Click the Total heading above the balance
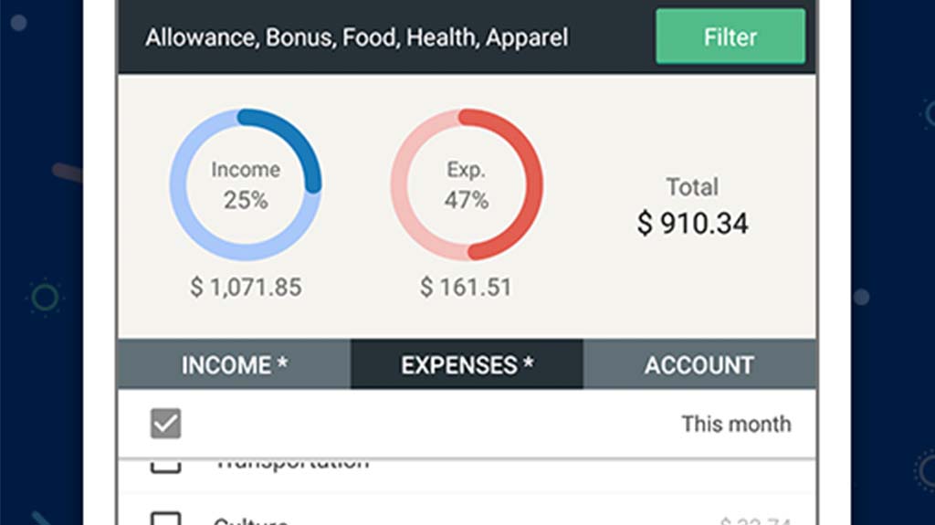Viewport: 935px width, 525px height. [x=692, y=187]
